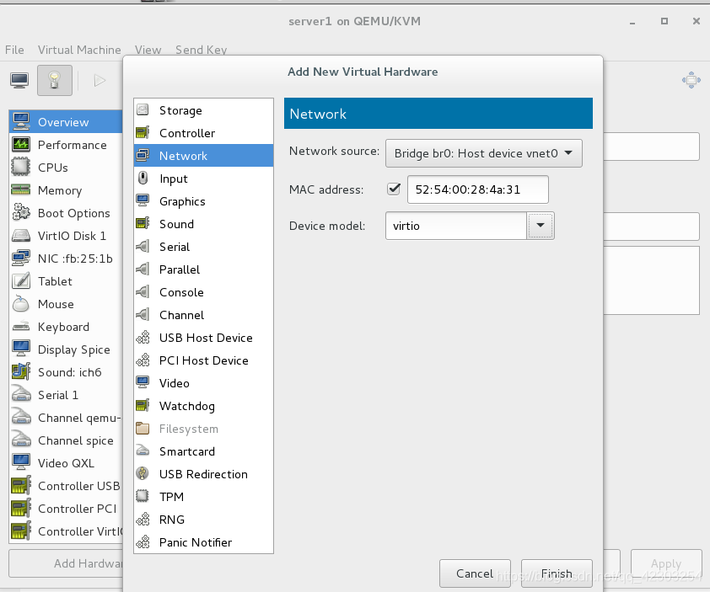Select RNG icon in dialog list
Image resolution: width=710 pixels, height=592 pixels.
click(143, 520)
